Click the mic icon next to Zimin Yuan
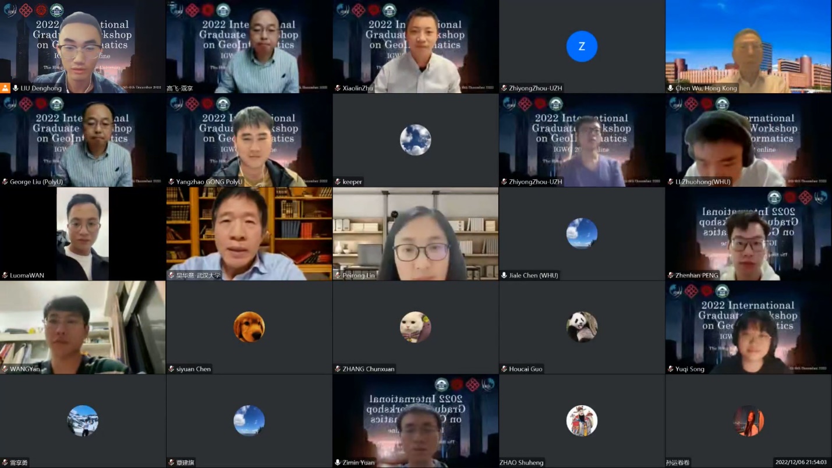832x468 pixels. (x=338, y=463)
